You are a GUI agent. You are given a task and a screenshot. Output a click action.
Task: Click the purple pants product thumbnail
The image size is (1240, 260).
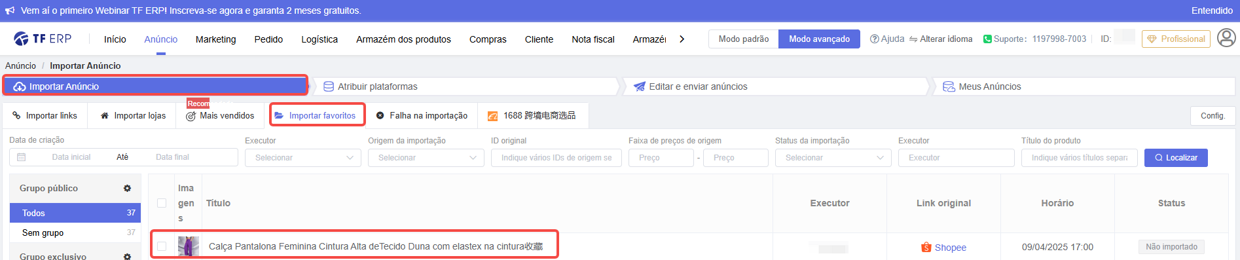(x=189, y=247)
